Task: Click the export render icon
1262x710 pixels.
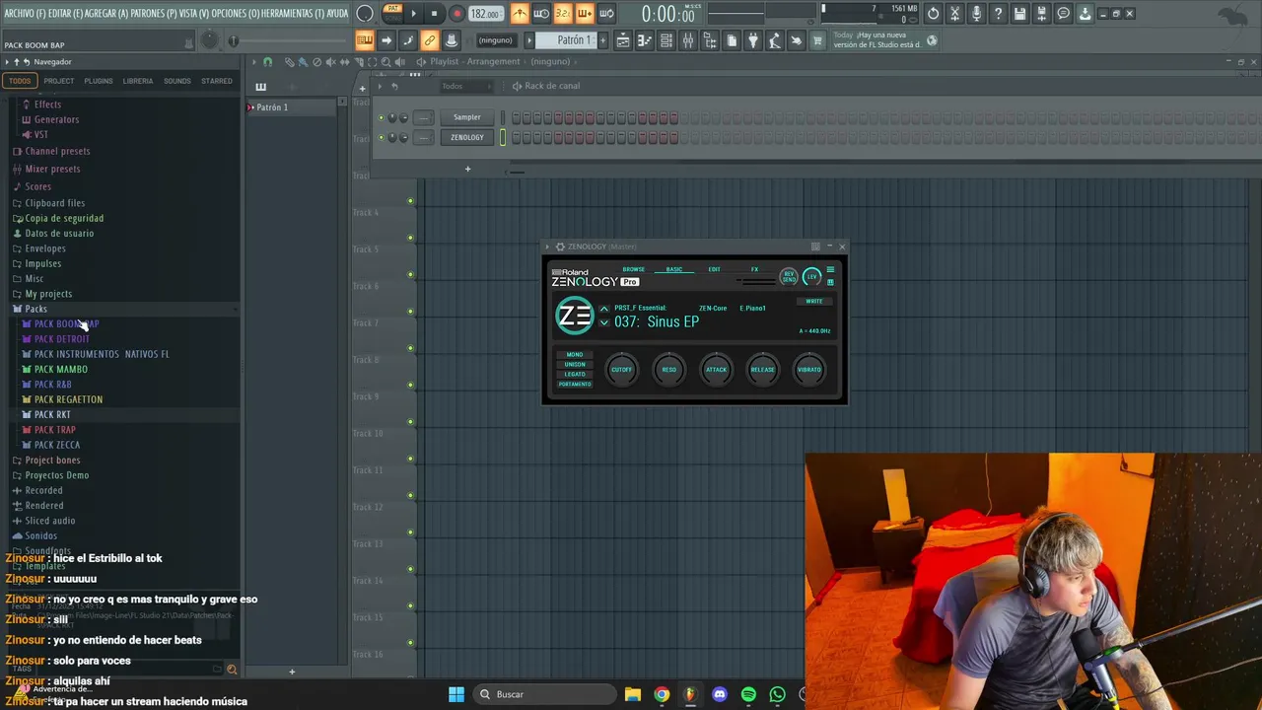Action: tap(1042, 14)
